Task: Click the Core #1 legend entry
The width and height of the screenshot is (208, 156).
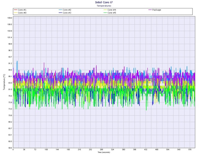Action: [x=20, y=10]
